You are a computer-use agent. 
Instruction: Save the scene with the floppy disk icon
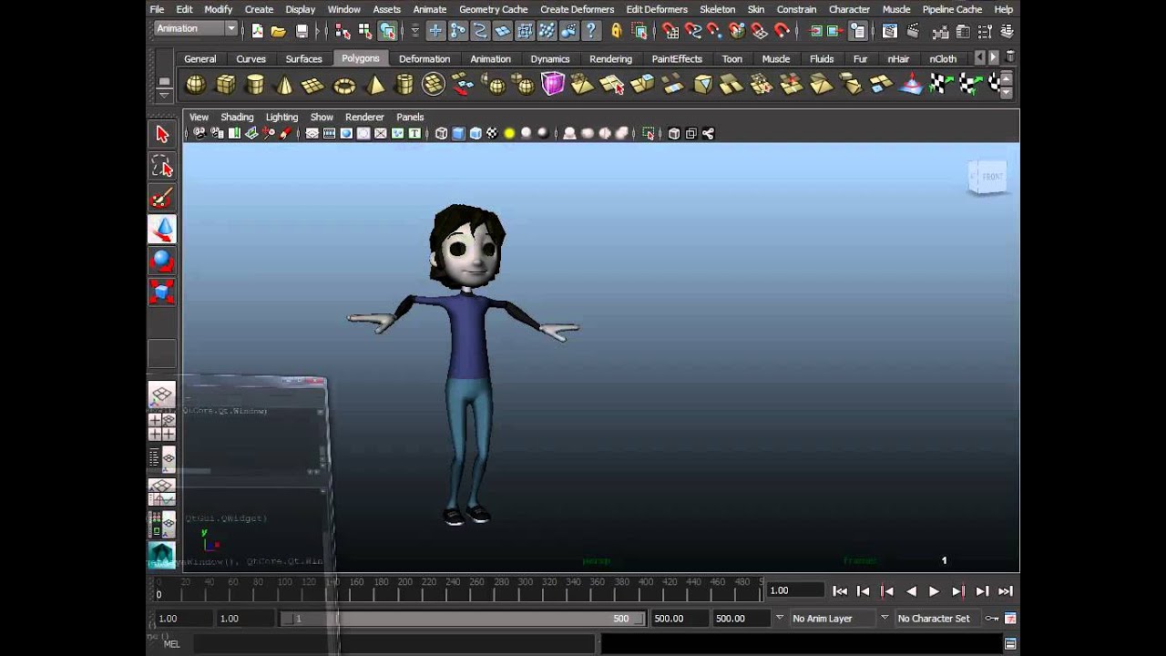click(x=302, y=31)
